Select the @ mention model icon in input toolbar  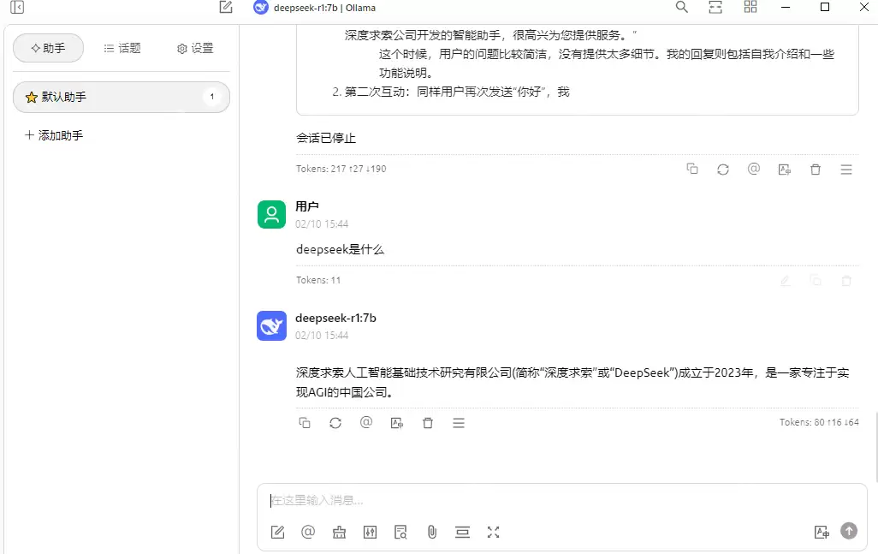click(308, 531)
